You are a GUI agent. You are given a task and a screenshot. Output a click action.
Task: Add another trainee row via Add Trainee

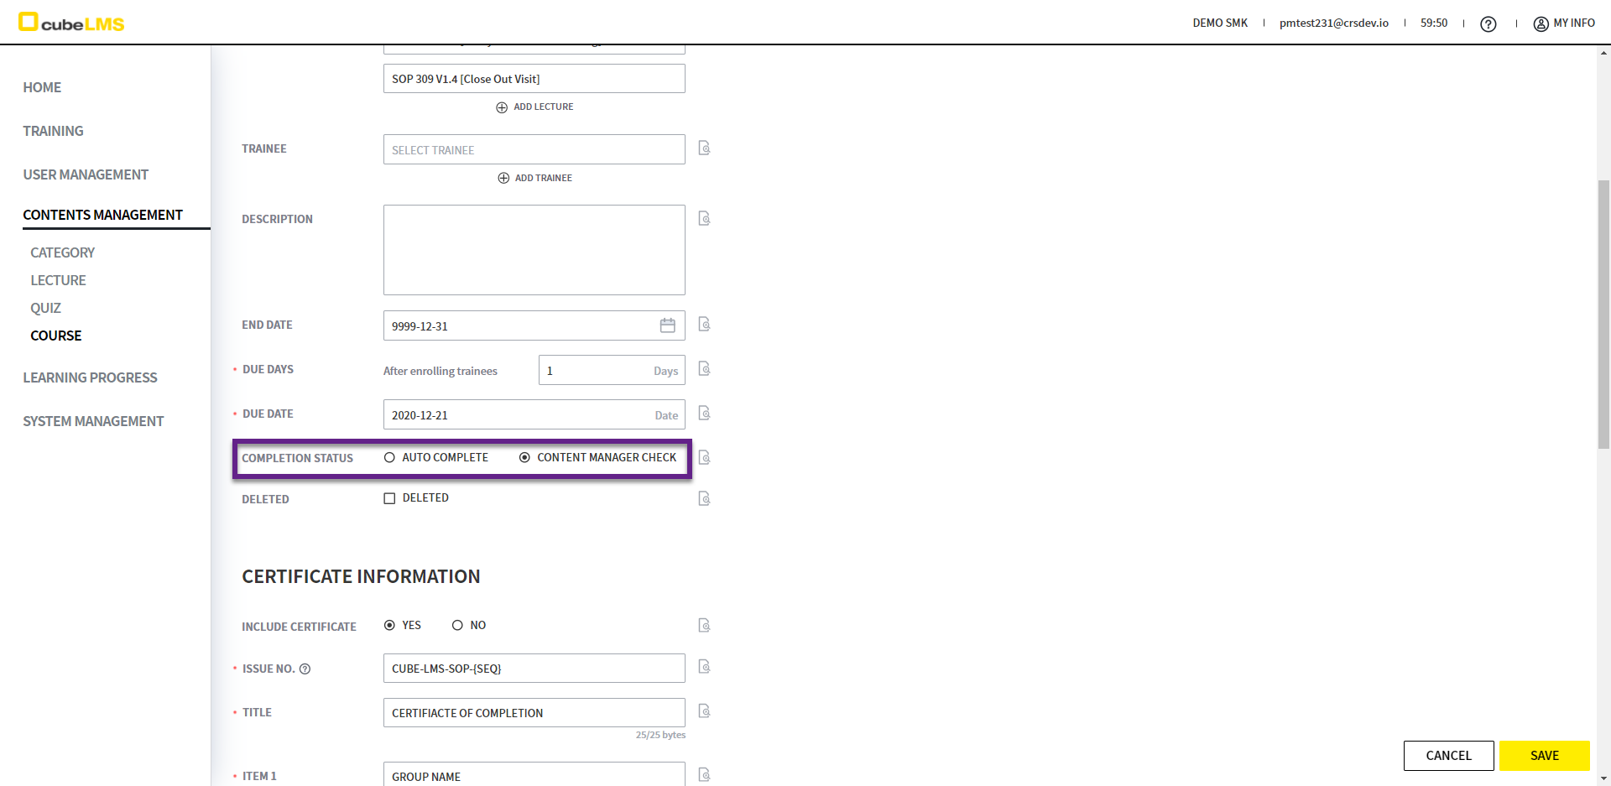click(534, 178)
